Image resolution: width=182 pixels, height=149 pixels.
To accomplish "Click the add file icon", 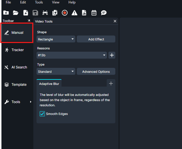I will pyautogui.click(x=26, y=13).
